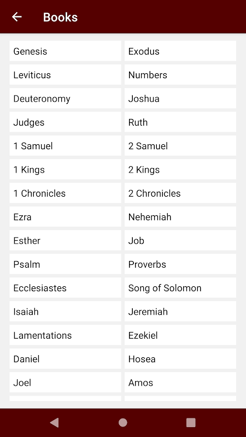This screenshot has width=246, height=437.
Task: Open the book of Daniel
Action: click(x=65, y=359)
